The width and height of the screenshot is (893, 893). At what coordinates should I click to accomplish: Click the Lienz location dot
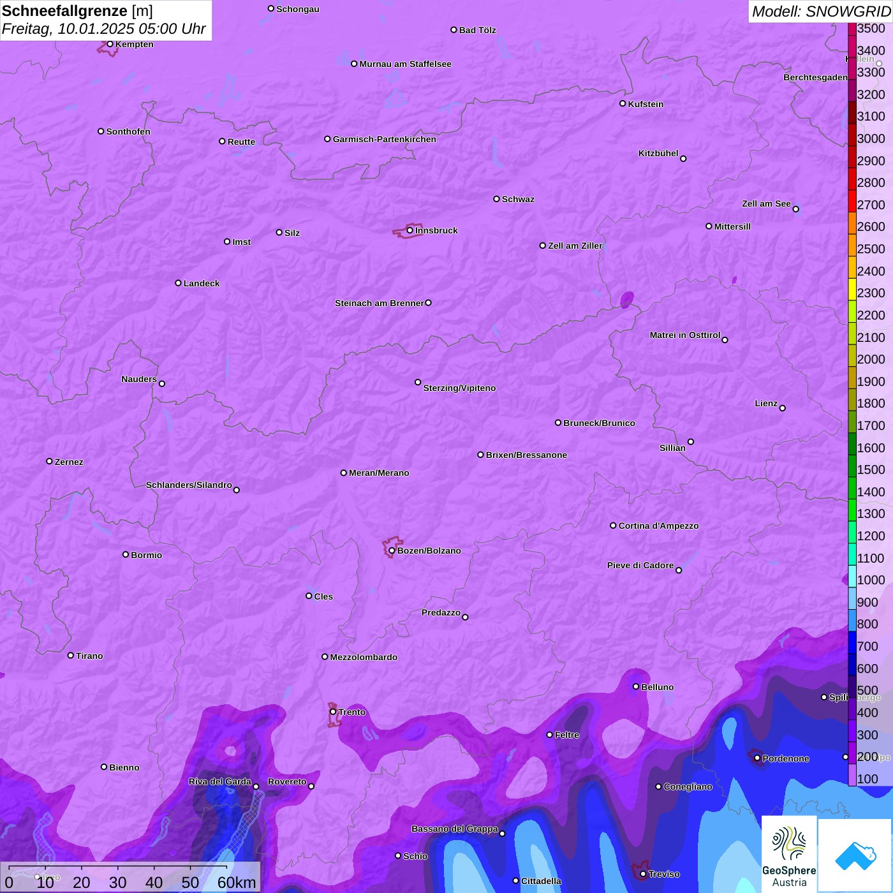783,408
